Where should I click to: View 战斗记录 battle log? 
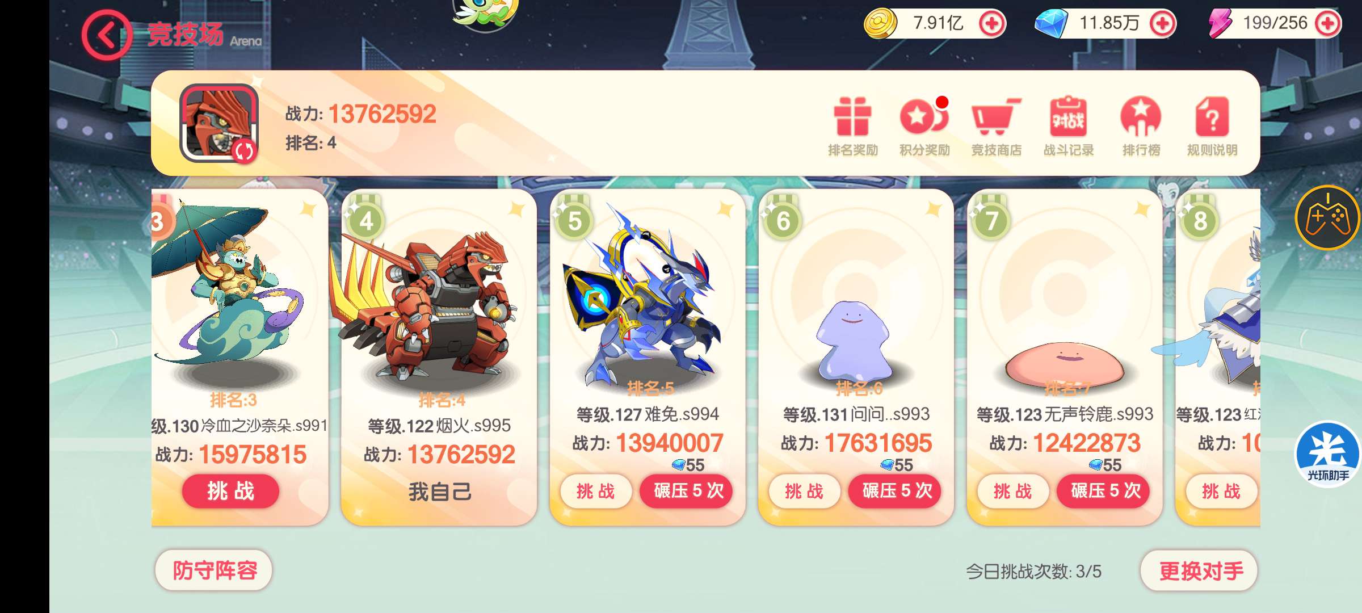tap(1068, 126)
